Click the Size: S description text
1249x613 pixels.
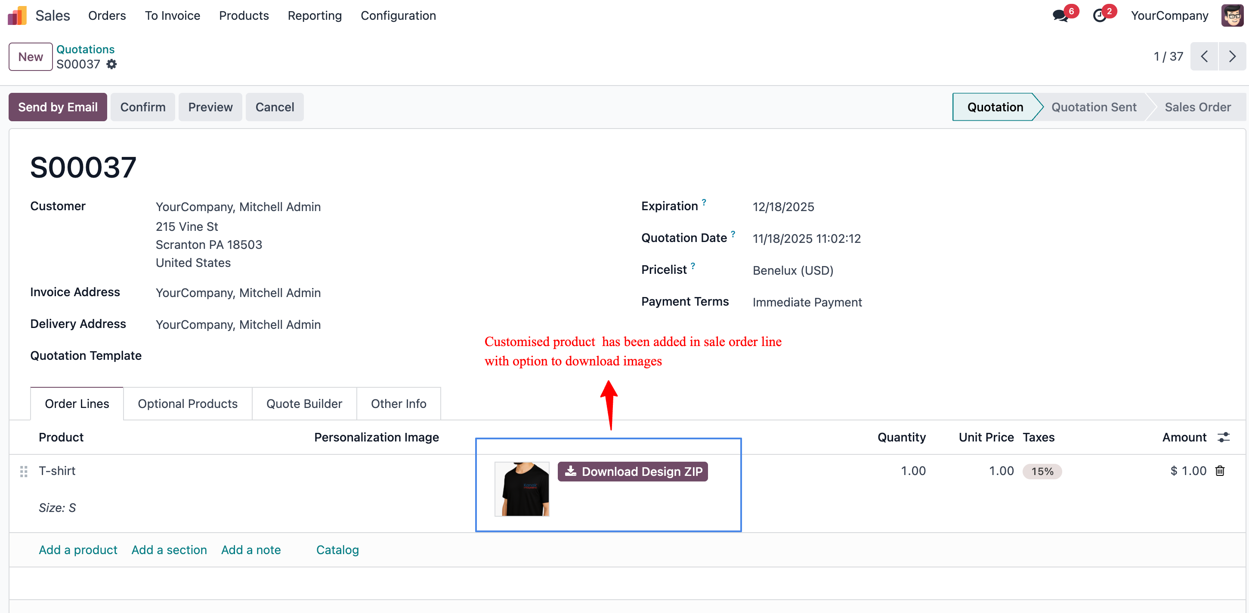pos(57,507)
